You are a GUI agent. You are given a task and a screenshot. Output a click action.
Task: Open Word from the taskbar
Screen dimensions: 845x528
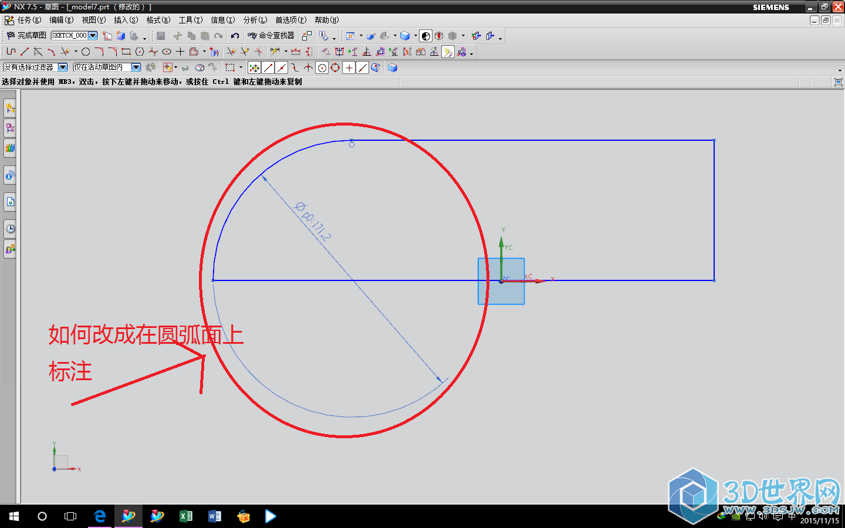(214, 516)
